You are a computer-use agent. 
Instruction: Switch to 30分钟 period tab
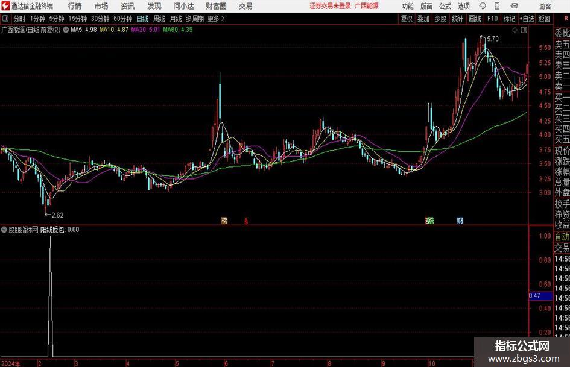tap(100, 19)
